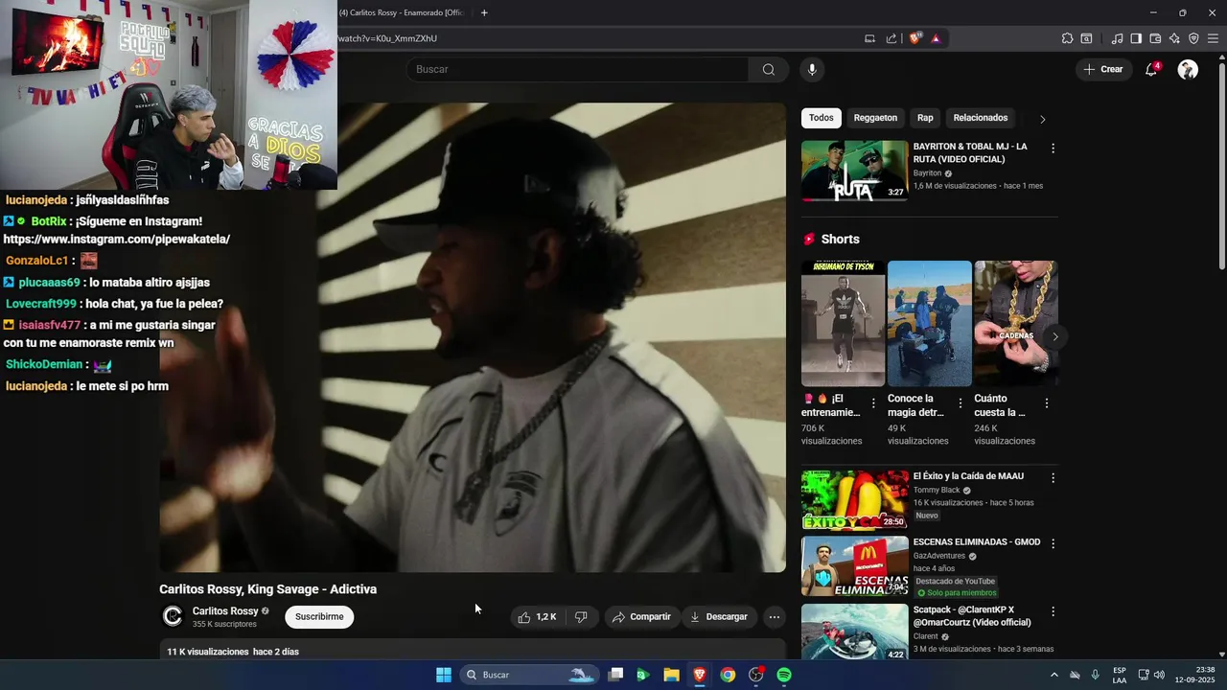The image size is (1227, 690).
Task: Open more actions ellipsis below video
Action: [774, 617]
